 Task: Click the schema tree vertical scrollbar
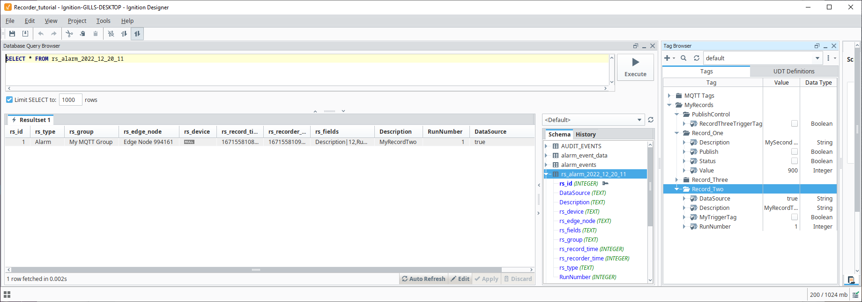point(650,187)
